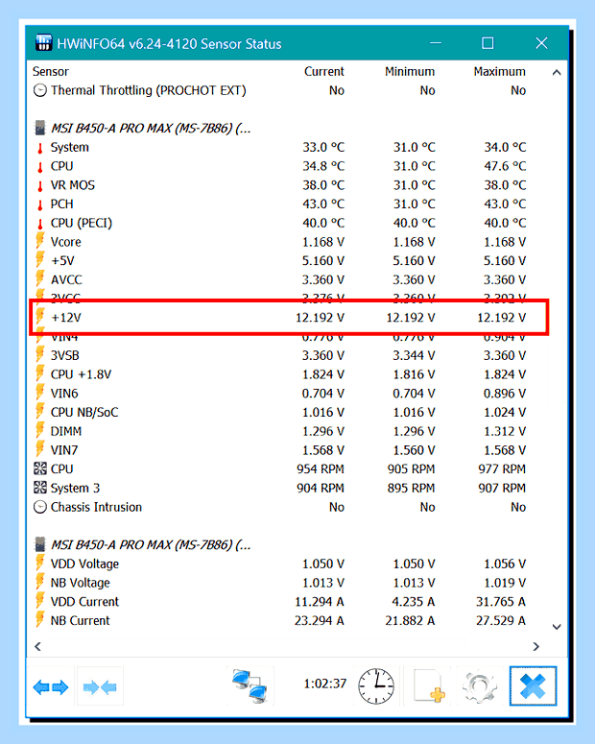The height and width of the screenshot is (744, 595).
Task: Click the scroll up arrow of vertical scrollbar
Action: click(x=557, y=73)
